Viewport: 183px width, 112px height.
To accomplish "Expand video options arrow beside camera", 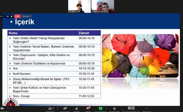I will tap(8, 108).
